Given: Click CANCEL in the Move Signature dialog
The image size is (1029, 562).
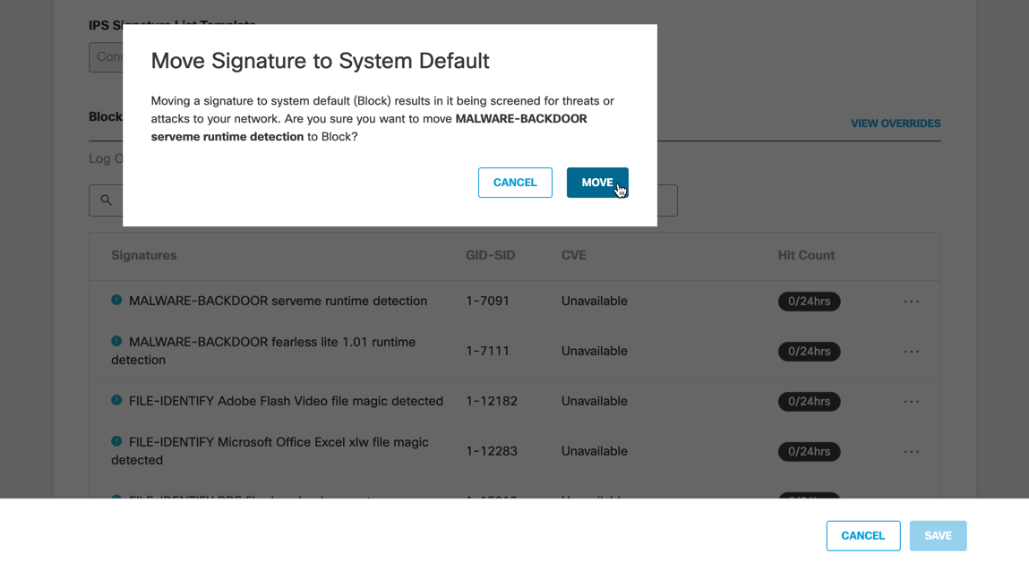Looking at the screenshot, I should [515, 183].
